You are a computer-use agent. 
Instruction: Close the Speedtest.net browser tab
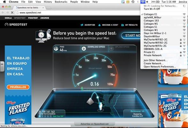pyautogui.click(x=43, y=8)
